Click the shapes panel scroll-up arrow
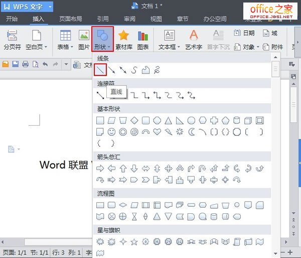Image resolution: width=301 pixels, height=258 pixels. click(x=275, y=57)
